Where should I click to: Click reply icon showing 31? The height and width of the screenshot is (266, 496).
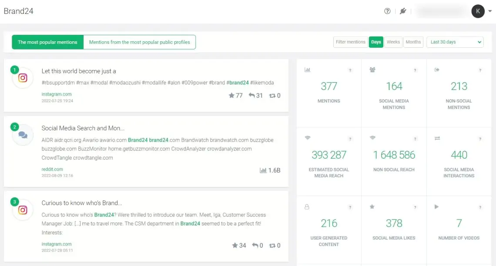point(251,96)
